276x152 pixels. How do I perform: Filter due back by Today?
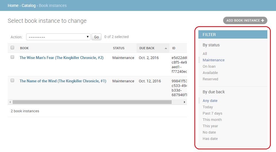point(208,107)
